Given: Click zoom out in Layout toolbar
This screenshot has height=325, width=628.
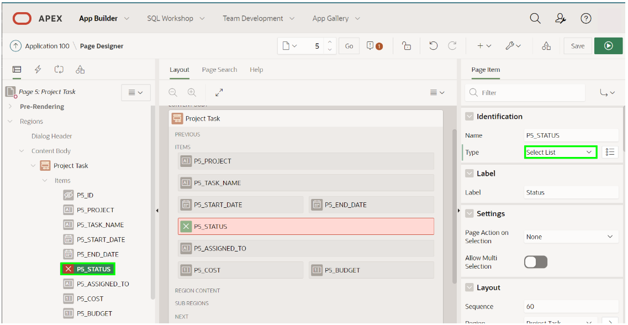Looking at the screenshot, I should [x=173, y=92].
